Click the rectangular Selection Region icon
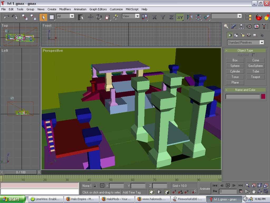This screenshot has height=203, width=270. click(51, 17)
